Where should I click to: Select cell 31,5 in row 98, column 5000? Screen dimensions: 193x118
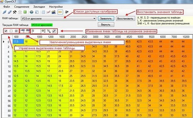tap(142, 115)
